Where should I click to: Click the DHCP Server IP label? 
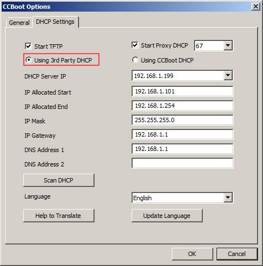coord(45,76)
